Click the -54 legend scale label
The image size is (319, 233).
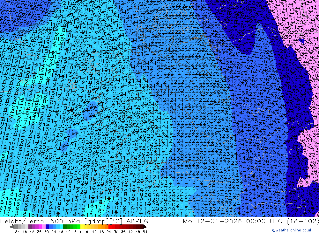pyautogui.click(x=16, y=232)
